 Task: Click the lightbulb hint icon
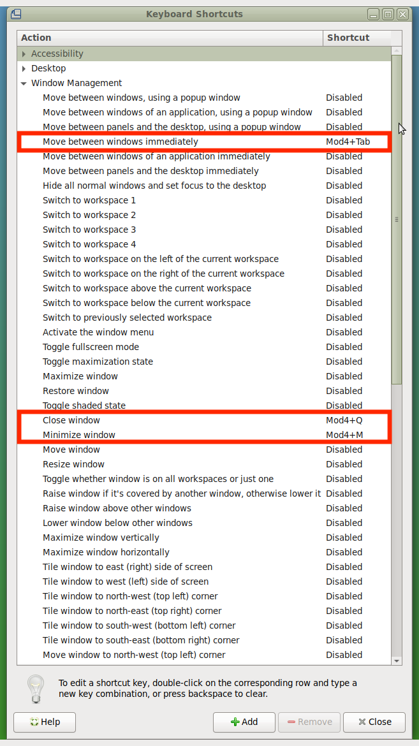point(34,689)
